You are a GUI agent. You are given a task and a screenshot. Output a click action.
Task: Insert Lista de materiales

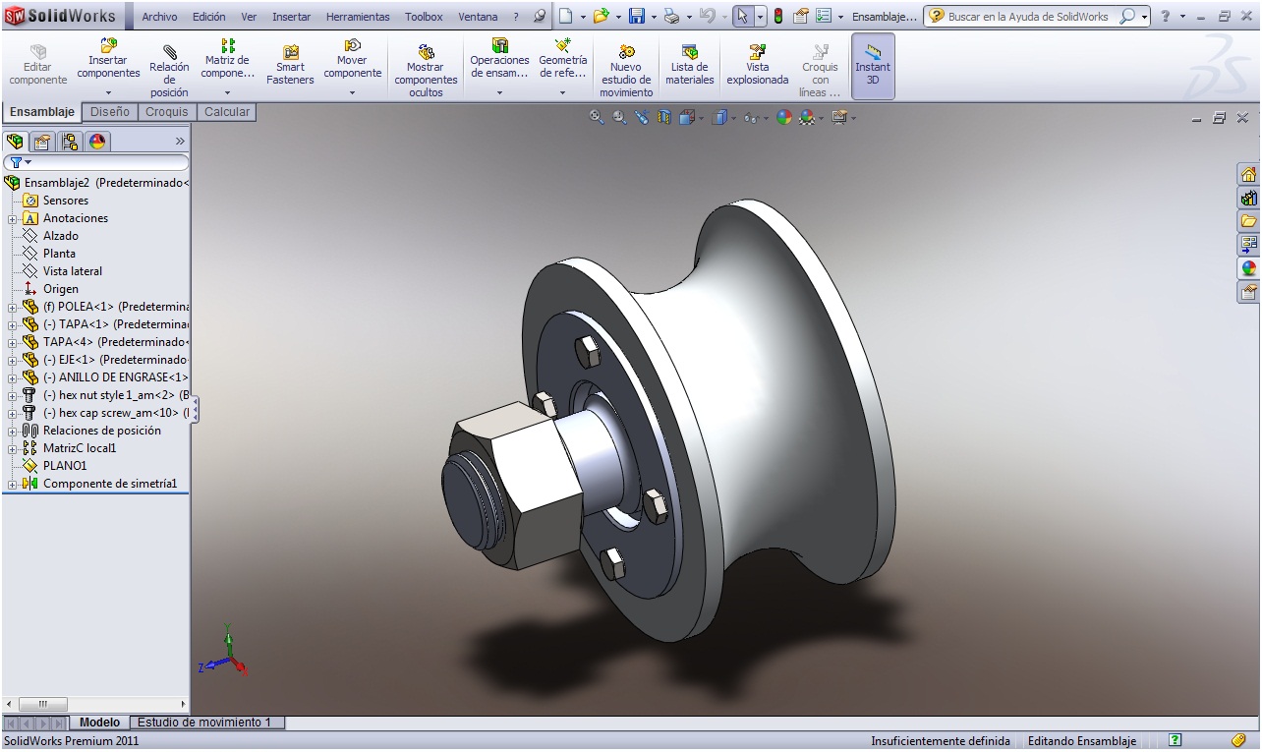click(689, 65)
